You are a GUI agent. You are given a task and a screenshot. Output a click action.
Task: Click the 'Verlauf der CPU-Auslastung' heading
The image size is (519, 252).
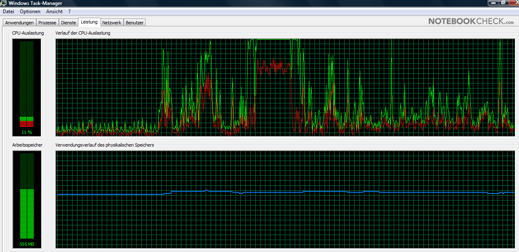pyautogui.click(x=83, y=33)
